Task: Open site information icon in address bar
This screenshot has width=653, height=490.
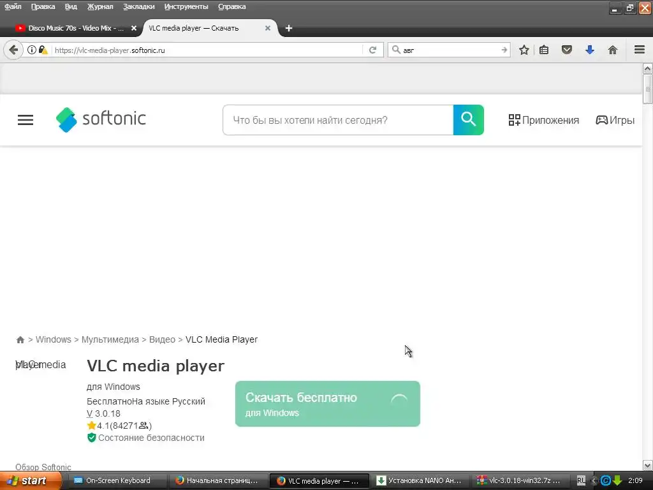Action: 32,50
